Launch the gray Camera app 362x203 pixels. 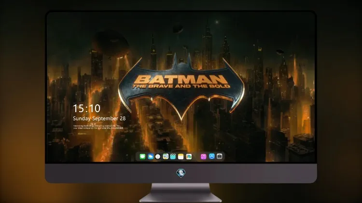click(220, 156)
